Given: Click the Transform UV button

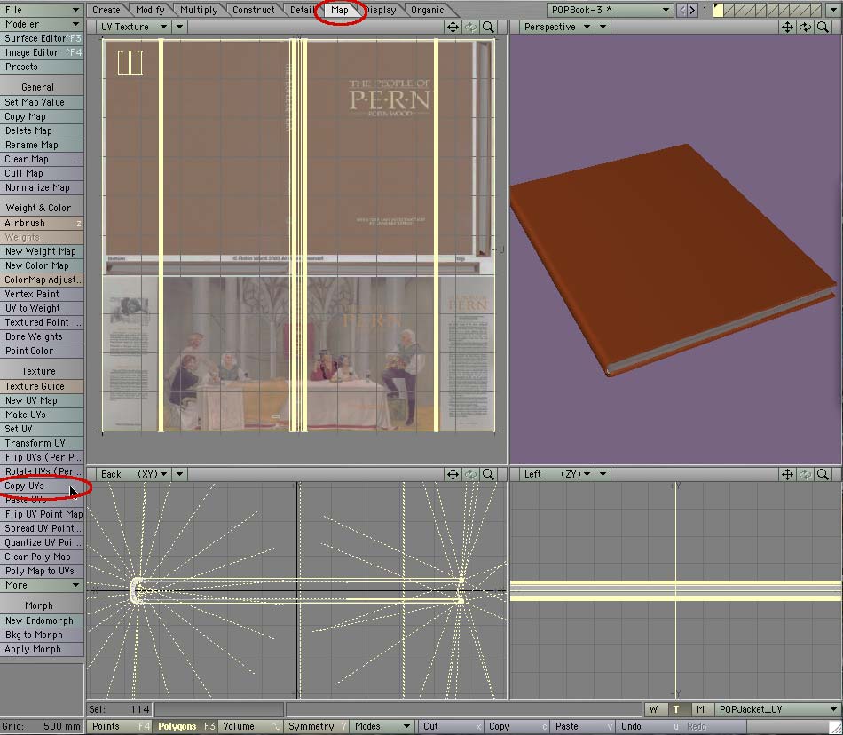Looking at the screenshot, I should (x=42, y=444).
